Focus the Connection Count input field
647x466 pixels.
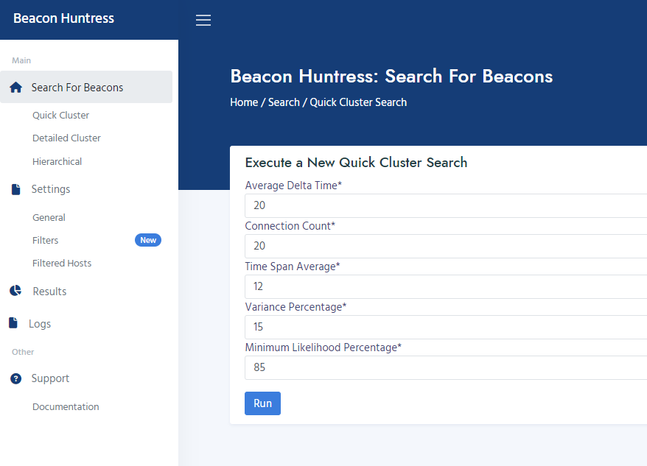coord(446,246)
